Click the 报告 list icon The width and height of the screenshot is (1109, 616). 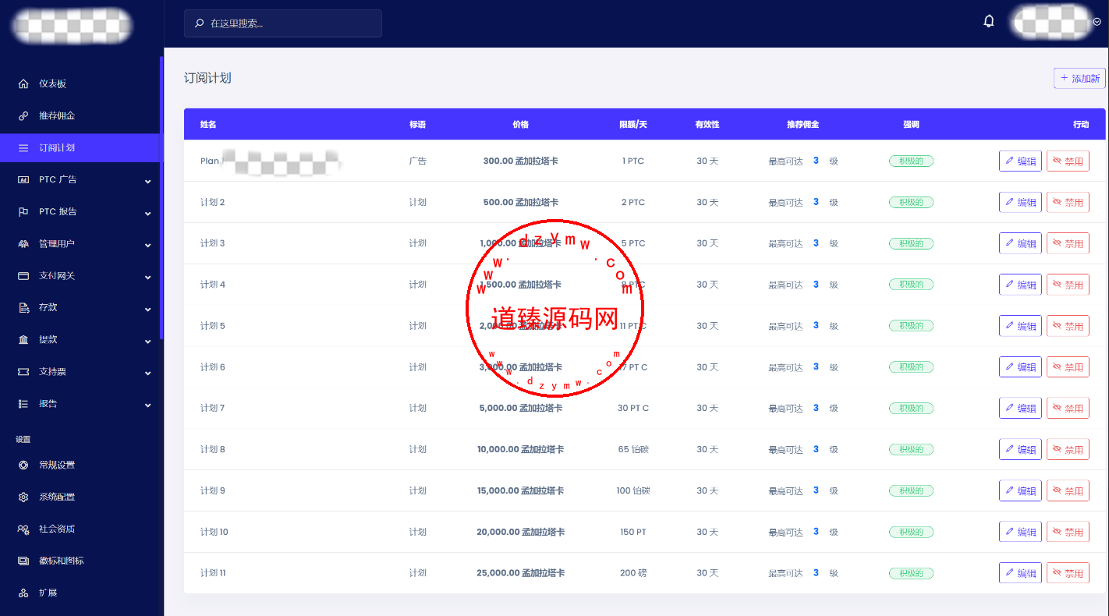tap(23, 404)
